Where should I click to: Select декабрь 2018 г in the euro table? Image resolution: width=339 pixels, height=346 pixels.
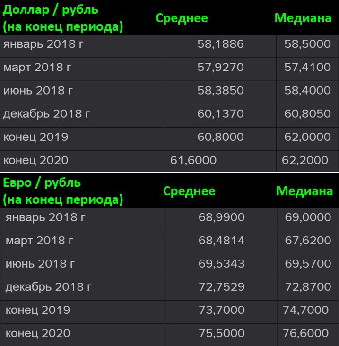point(49,287)
